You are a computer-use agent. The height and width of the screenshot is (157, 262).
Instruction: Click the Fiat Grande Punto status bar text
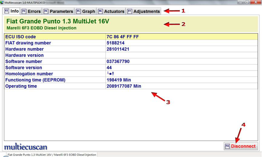point(52,155)
